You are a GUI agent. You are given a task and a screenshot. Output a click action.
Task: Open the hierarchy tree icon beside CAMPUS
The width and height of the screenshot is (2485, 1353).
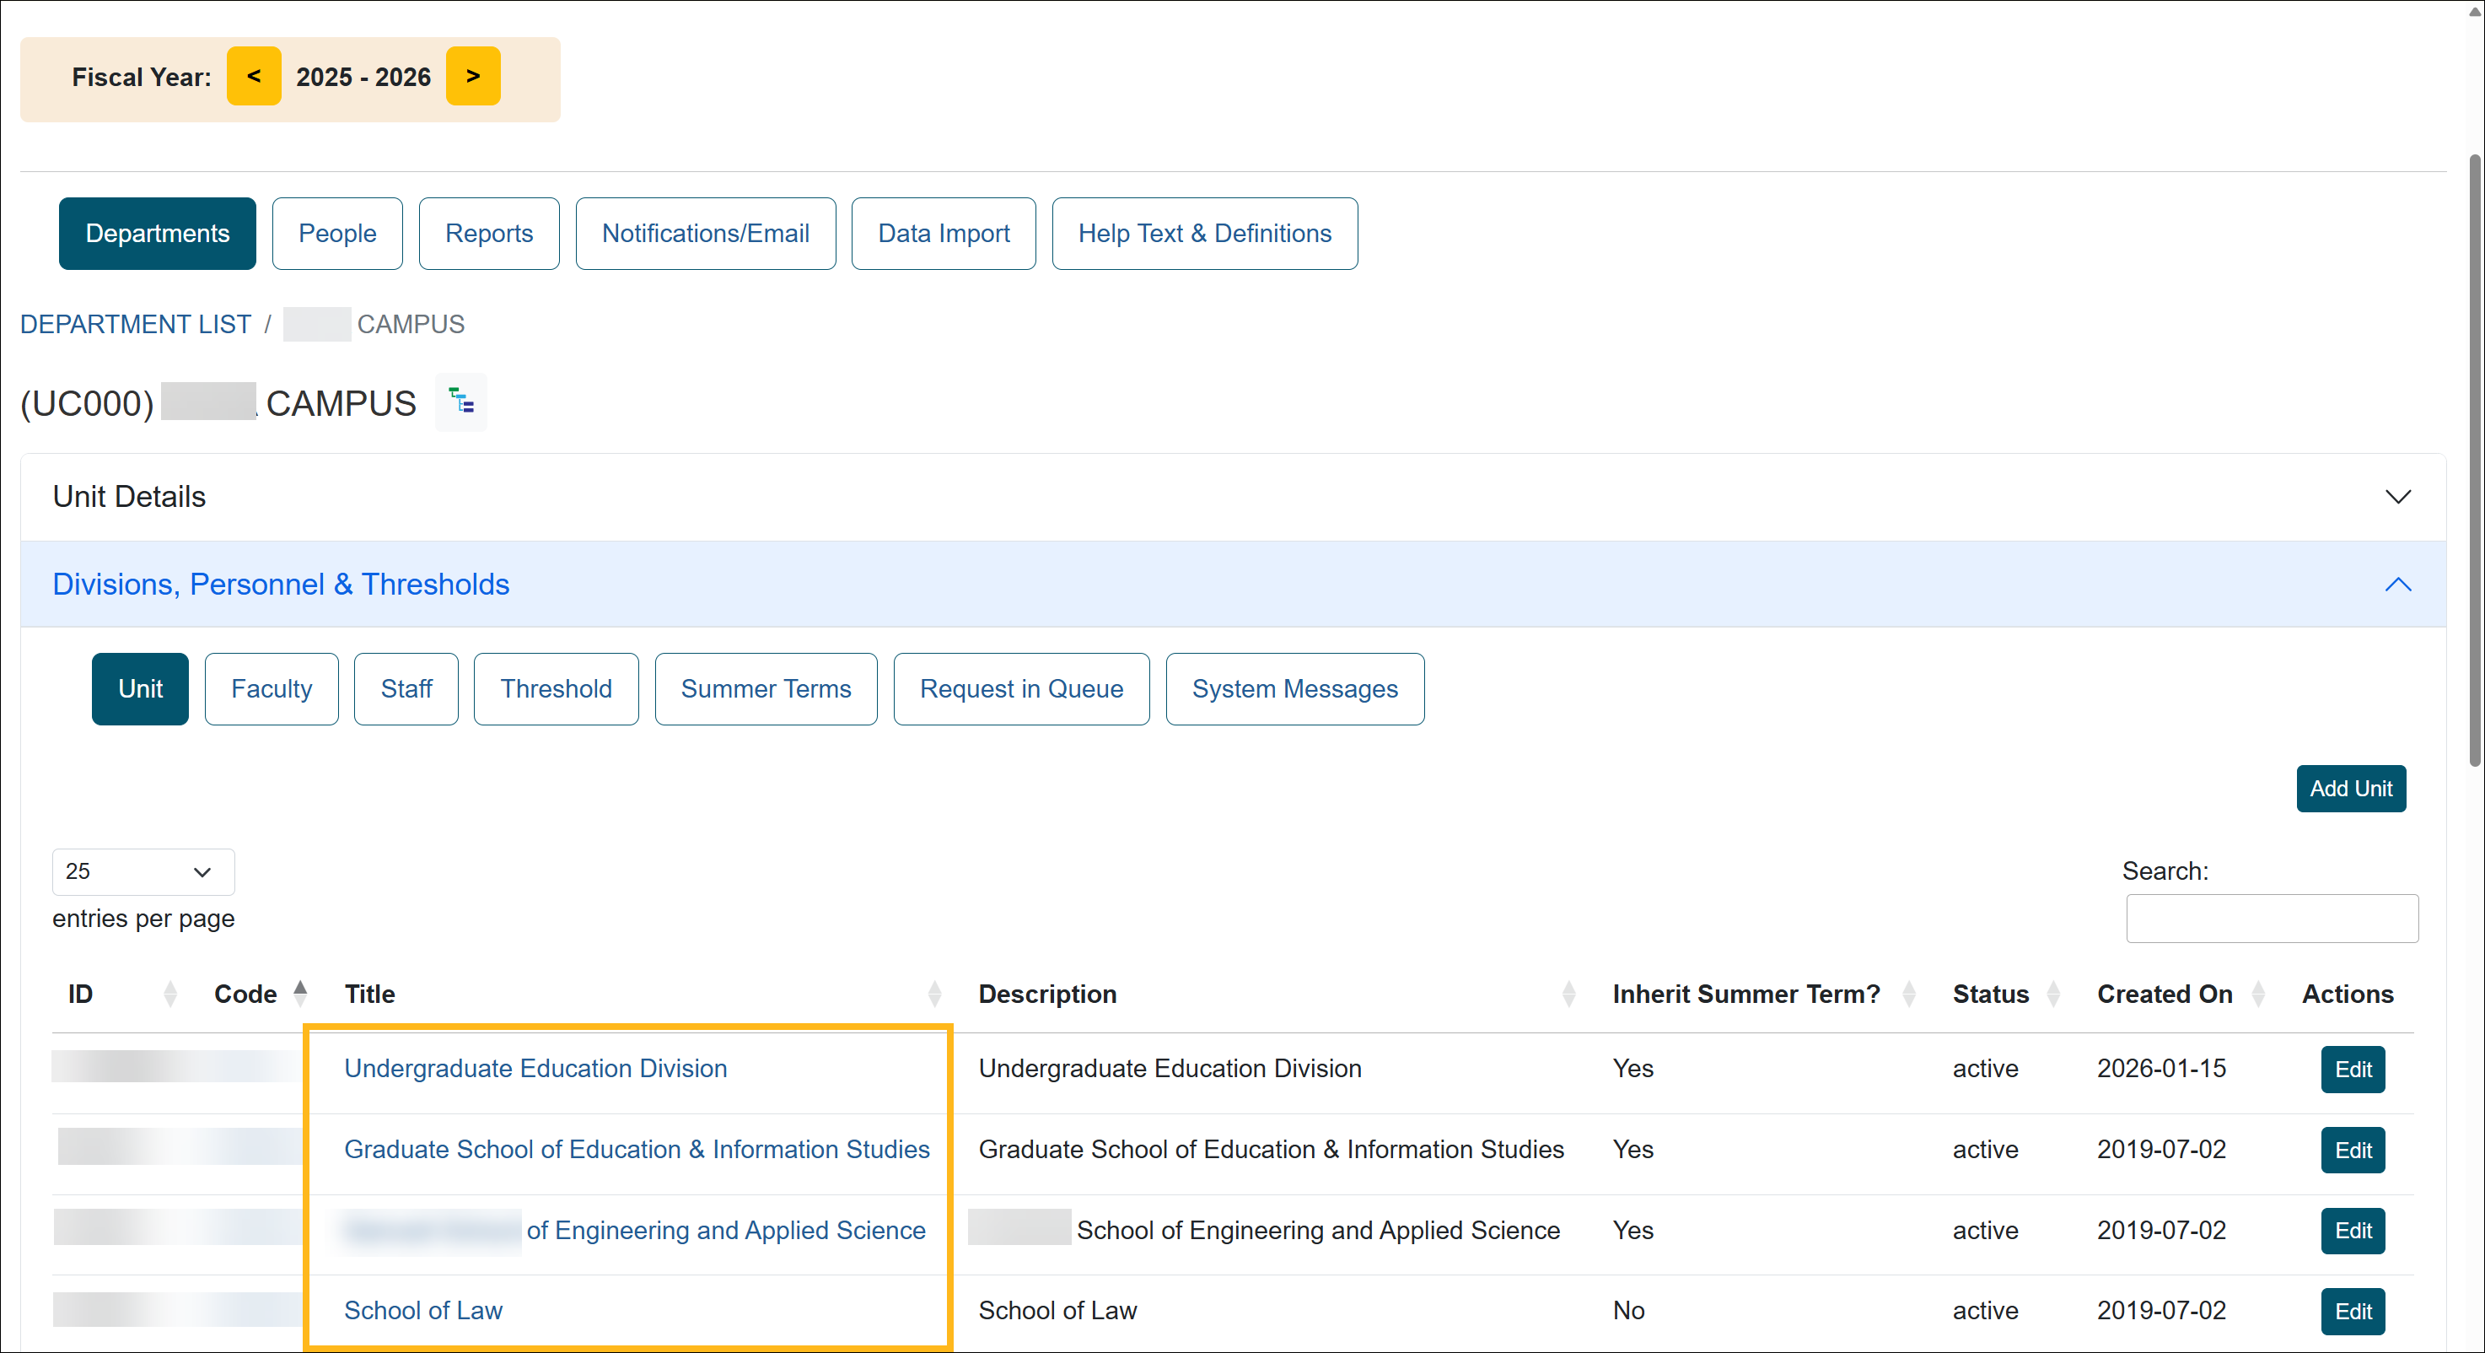(x=461, y=402)
